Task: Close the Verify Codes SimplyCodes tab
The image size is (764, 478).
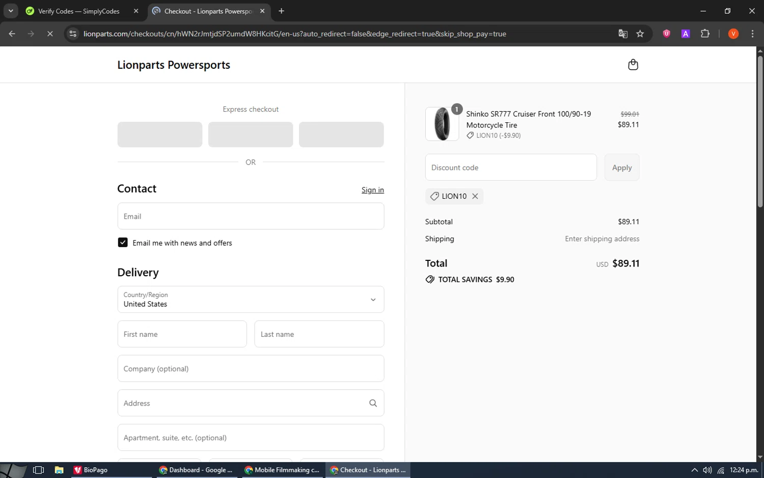Action: pos(136,11)
